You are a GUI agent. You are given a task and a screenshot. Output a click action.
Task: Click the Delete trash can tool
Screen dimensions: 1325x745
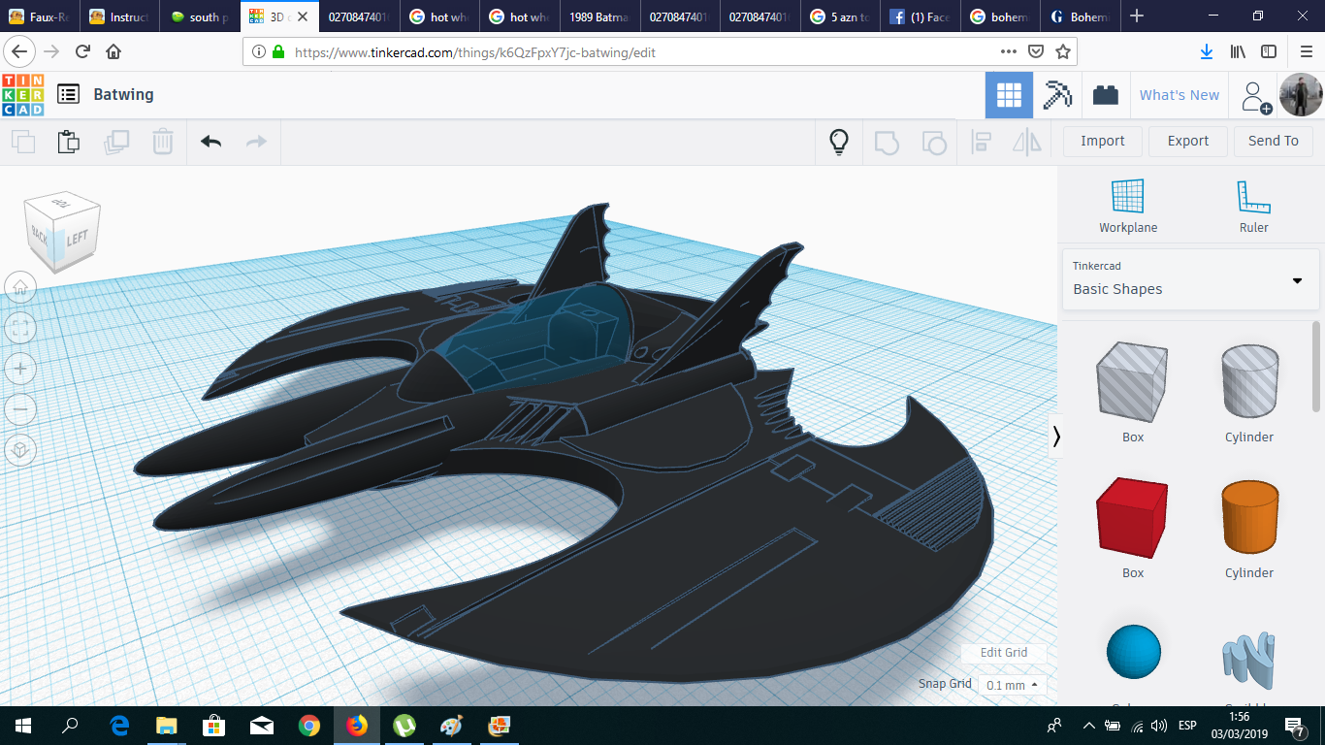163,142
